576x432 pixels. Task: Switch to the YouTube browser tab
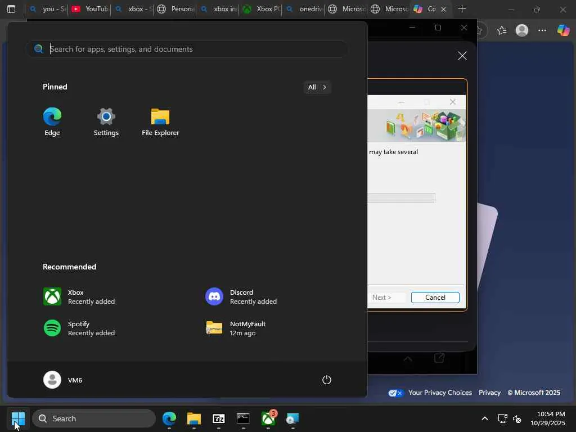pos(89,9)
